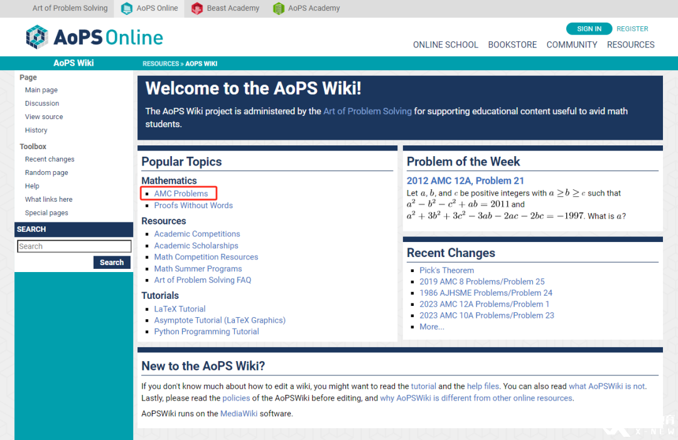Switch to Art of Problem Solving tab
Viewport: 678px width, 440px height.
pos(70,8)
